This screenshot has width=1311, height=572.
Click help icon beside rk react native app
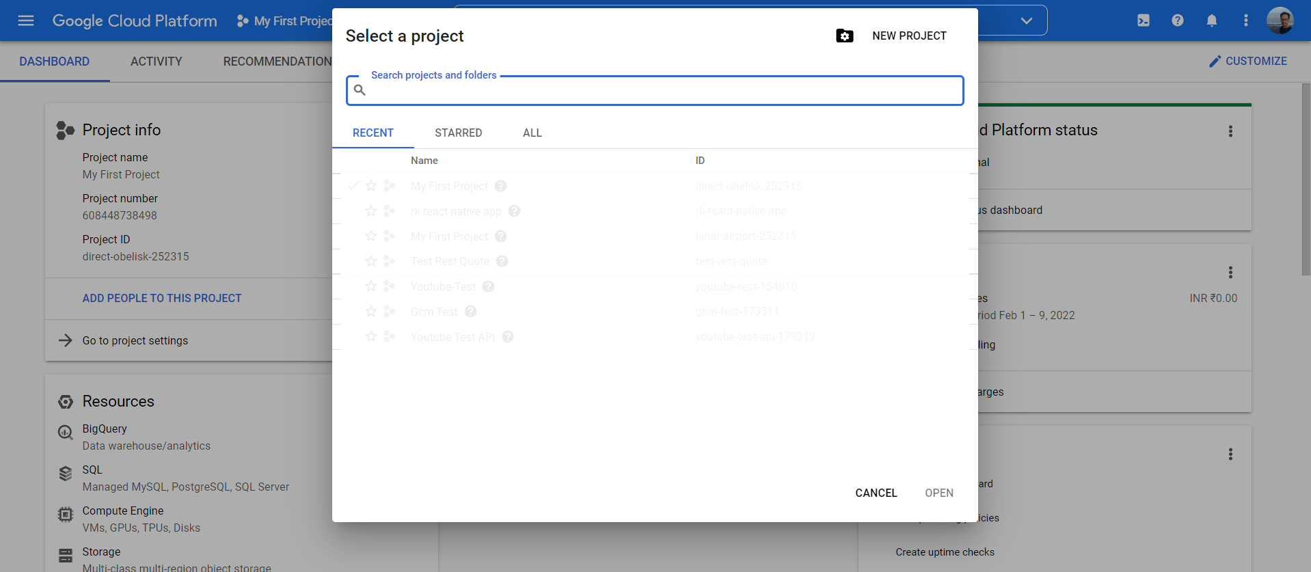click(x=515, y=211)
